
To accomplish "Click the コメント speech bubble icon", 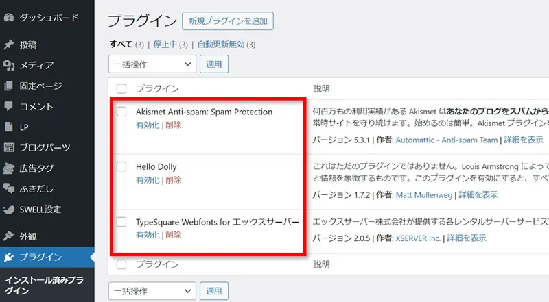I will click(9, 107).
